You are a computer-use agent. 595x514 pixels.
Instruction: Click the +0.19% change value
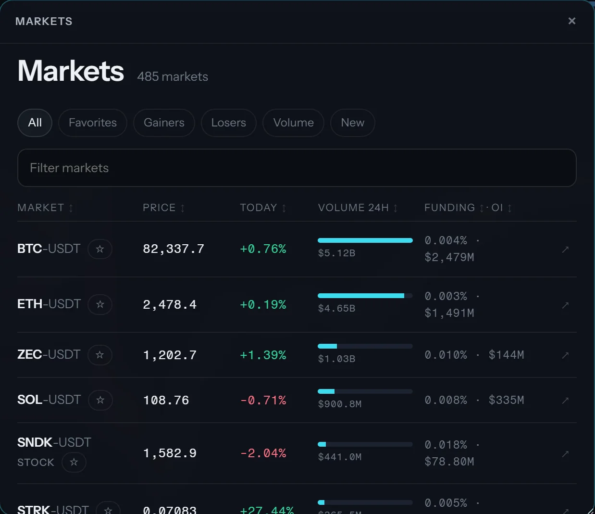point(263,305)
